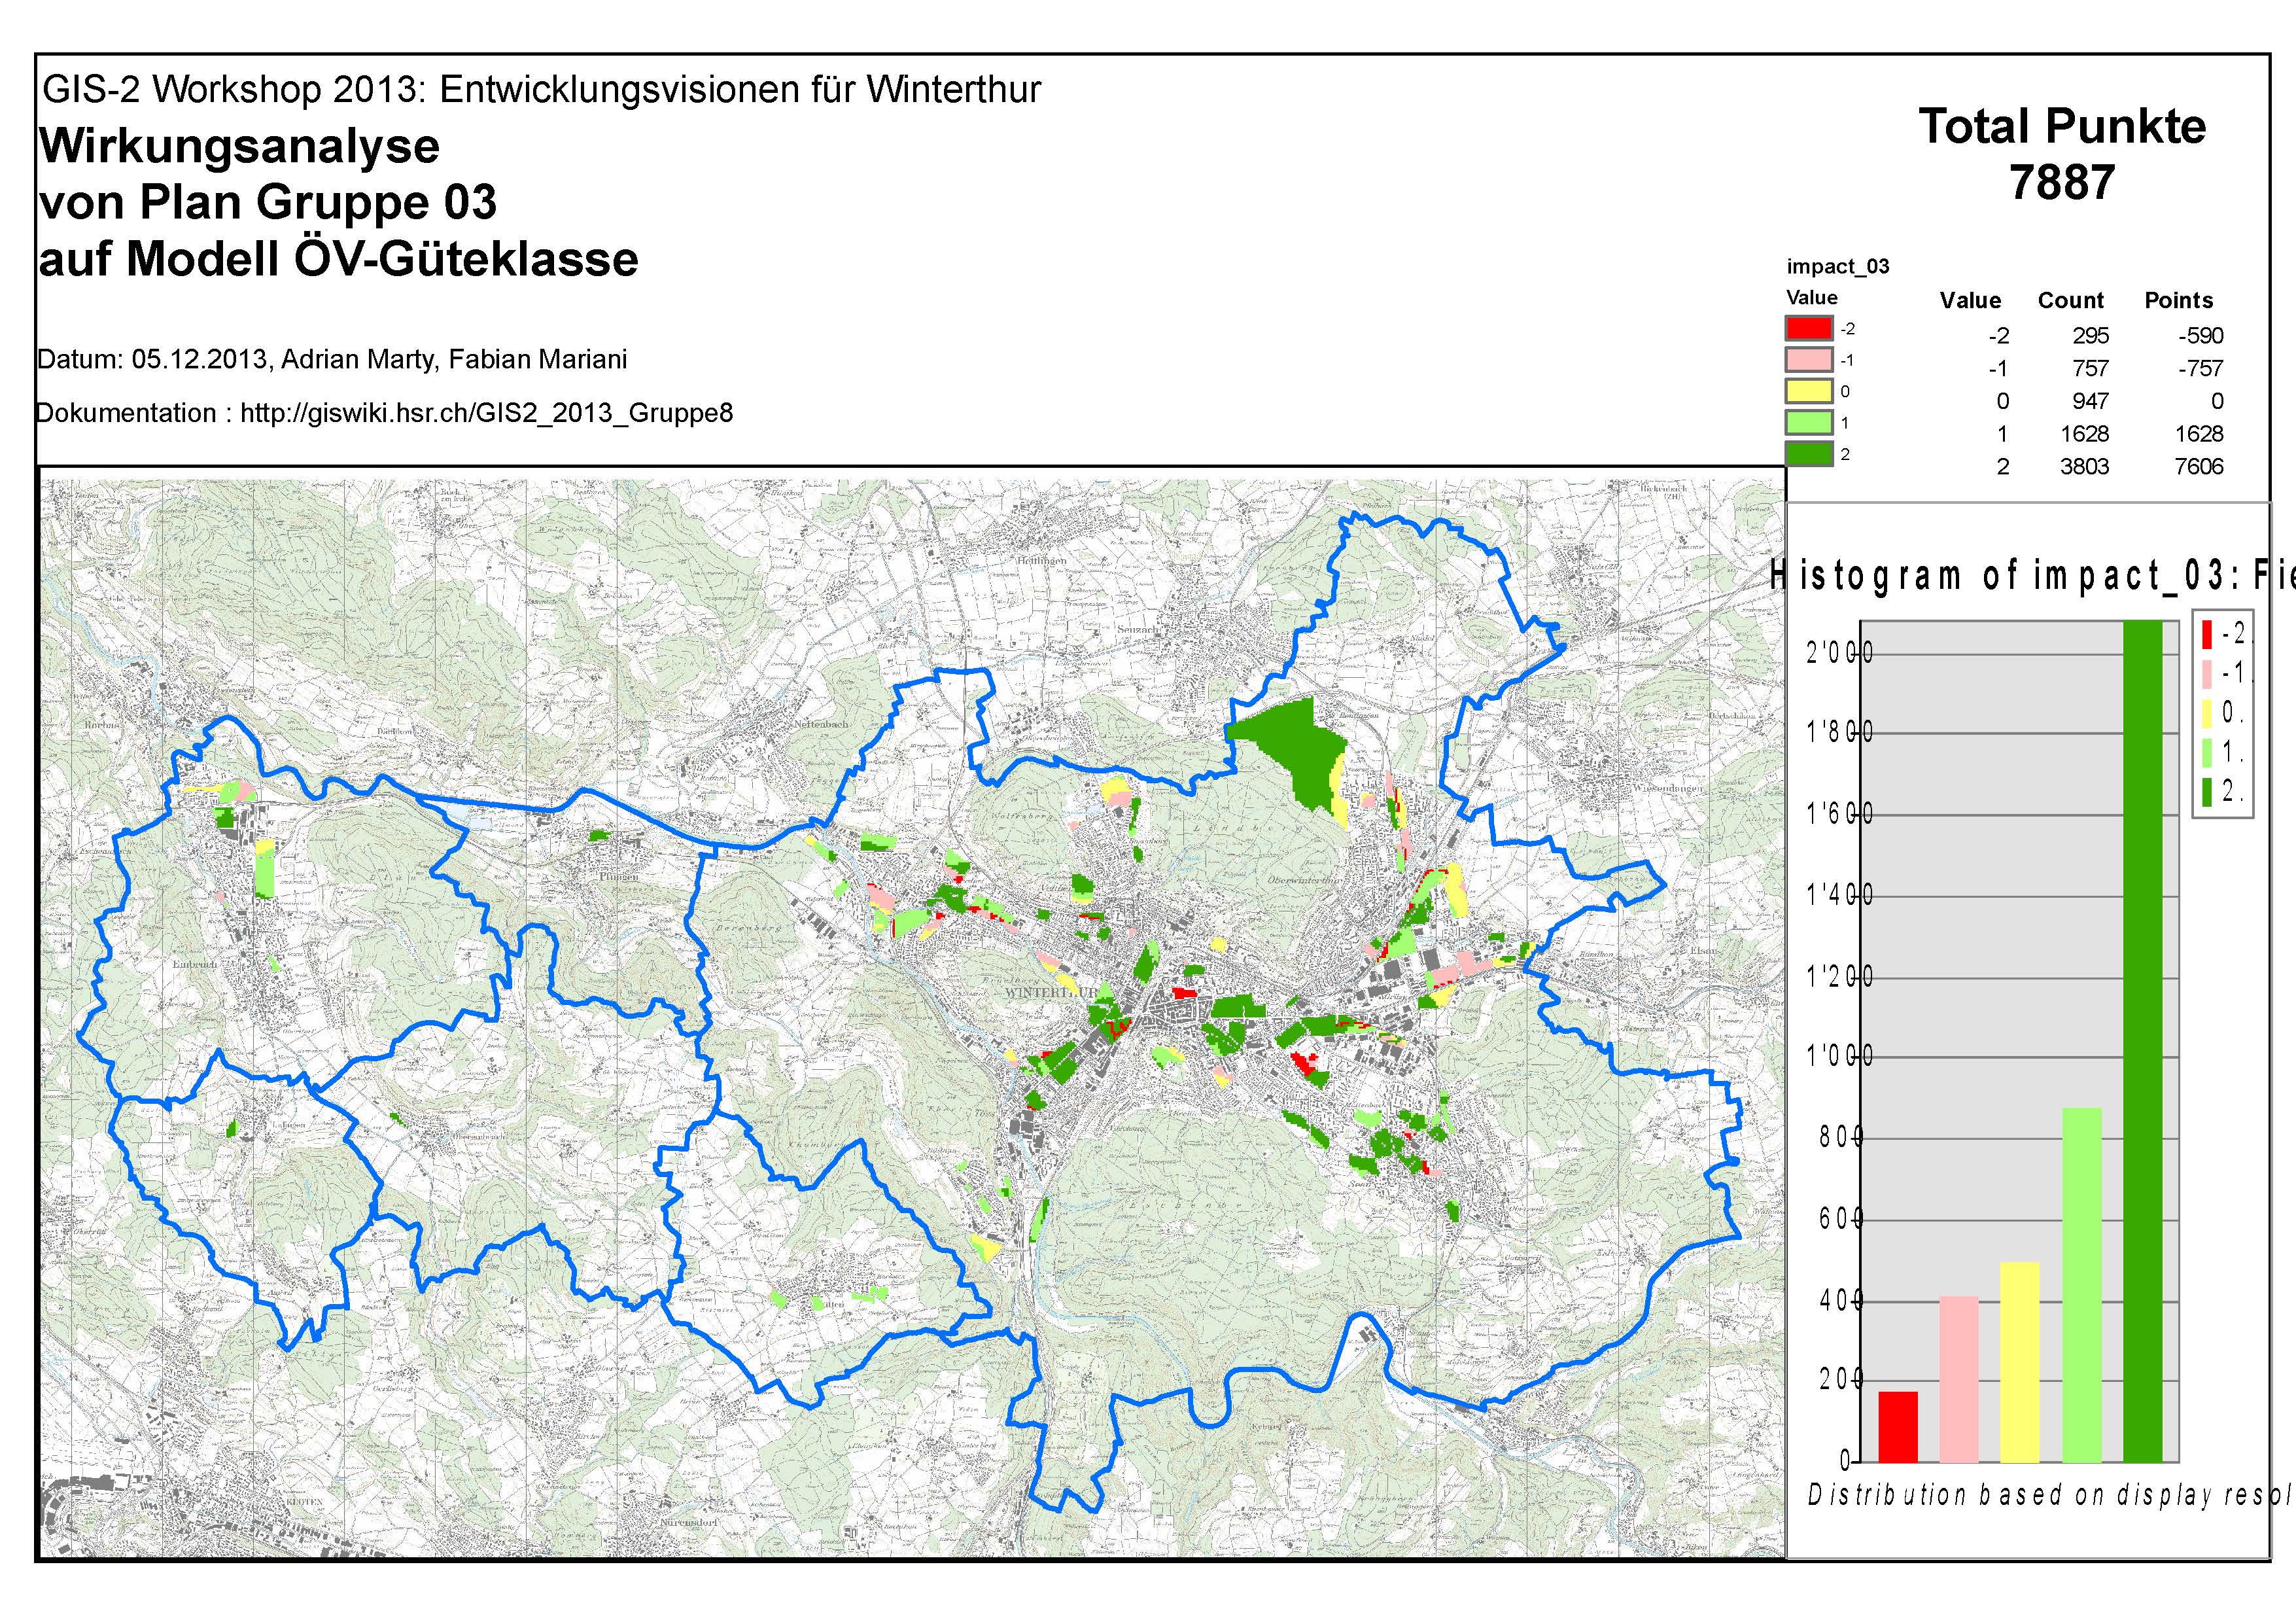Click the light green histogram bar

pyautogui.click(x=2081, y=1285)
